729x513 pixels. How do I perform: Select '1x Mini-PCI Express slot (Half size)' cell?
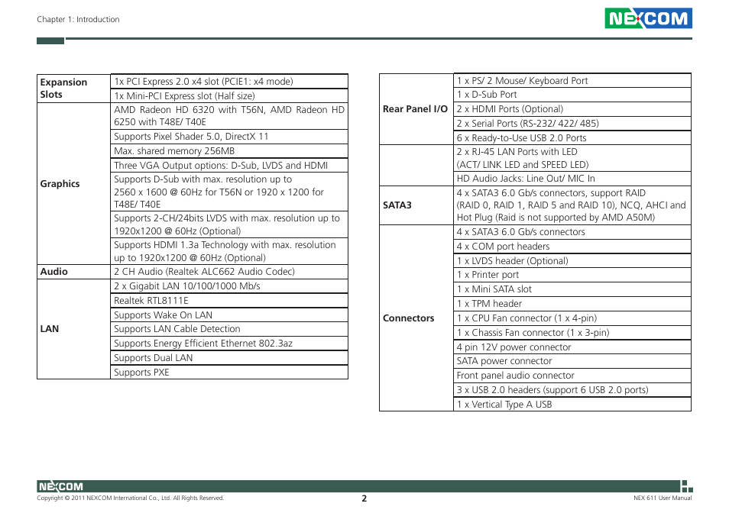pos(229,95)
